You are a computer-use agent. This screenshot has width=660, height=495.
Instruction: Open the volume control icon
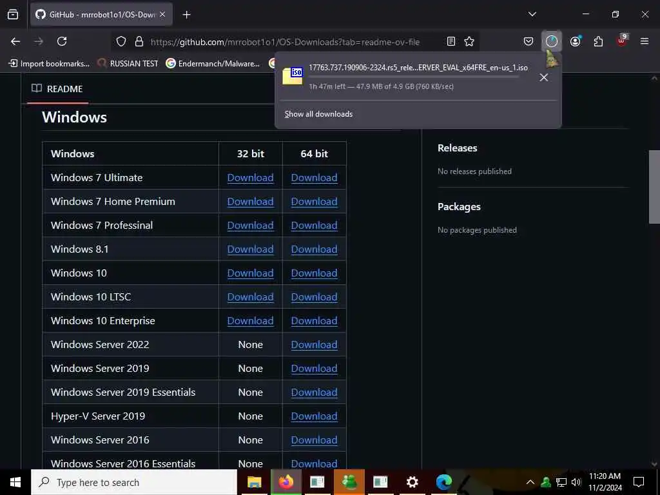(576, 482)
